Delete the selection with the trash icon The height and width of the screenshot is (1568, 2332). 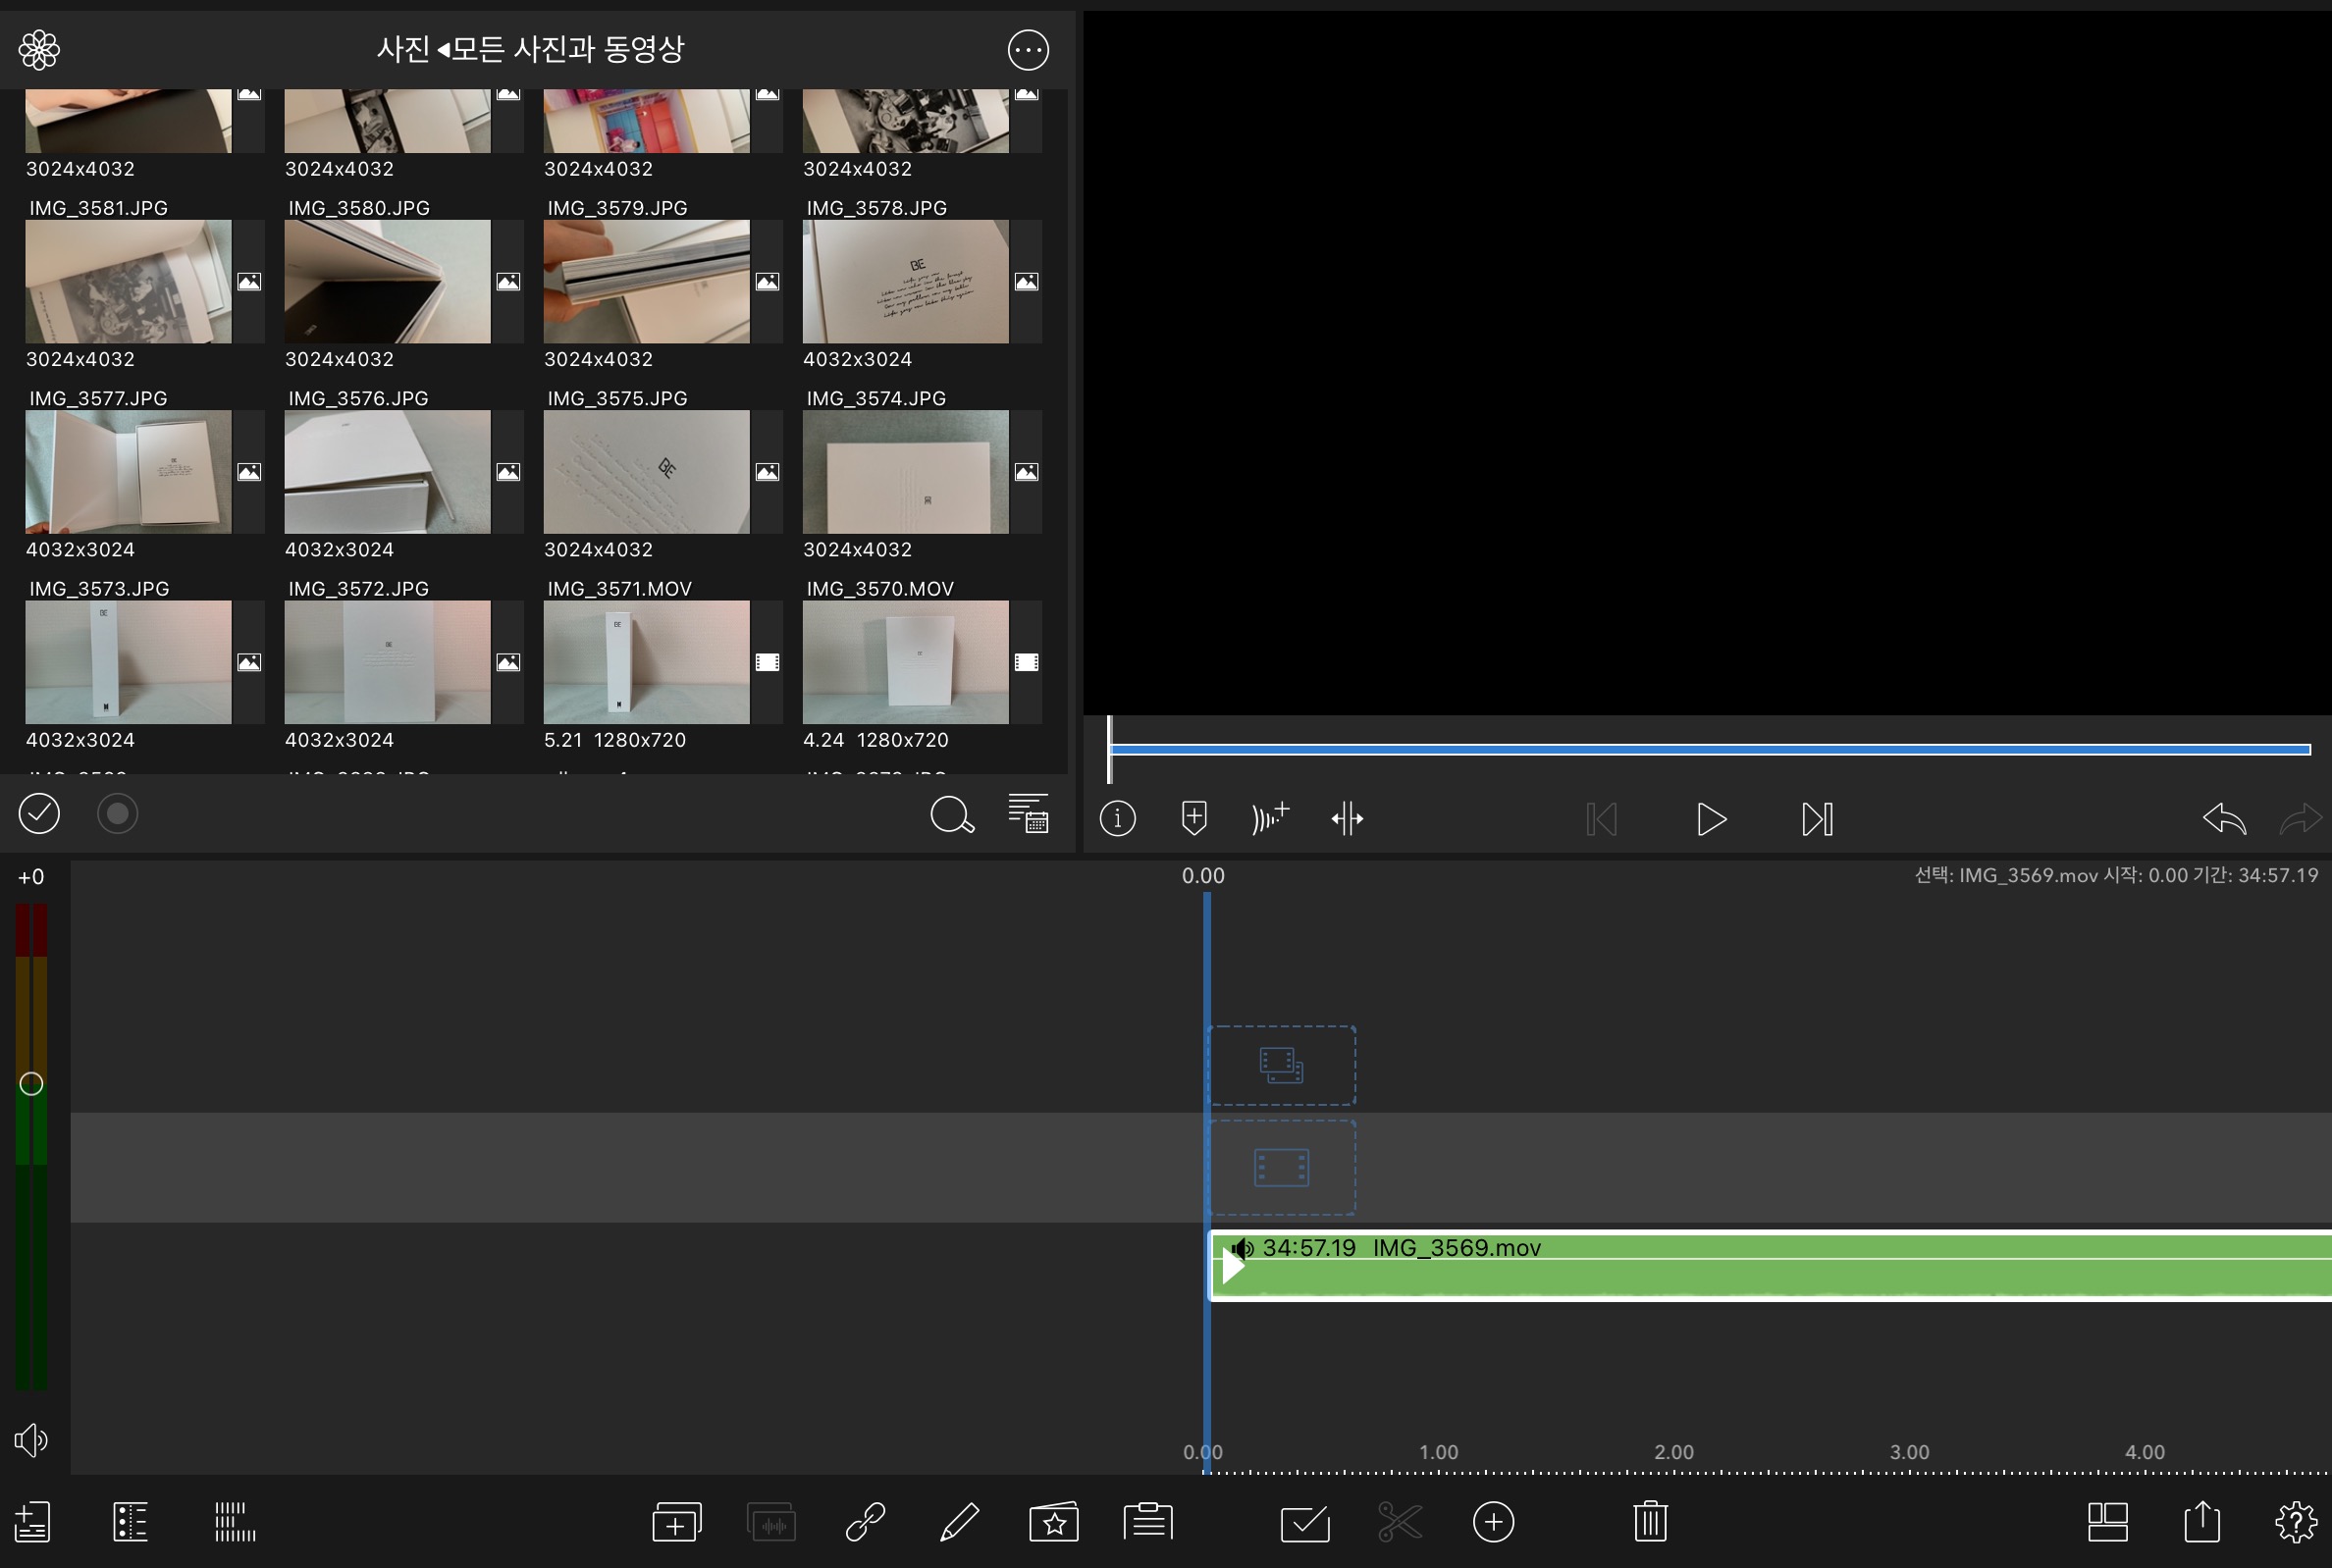pyautogui.click(x=1650, y=1521)
